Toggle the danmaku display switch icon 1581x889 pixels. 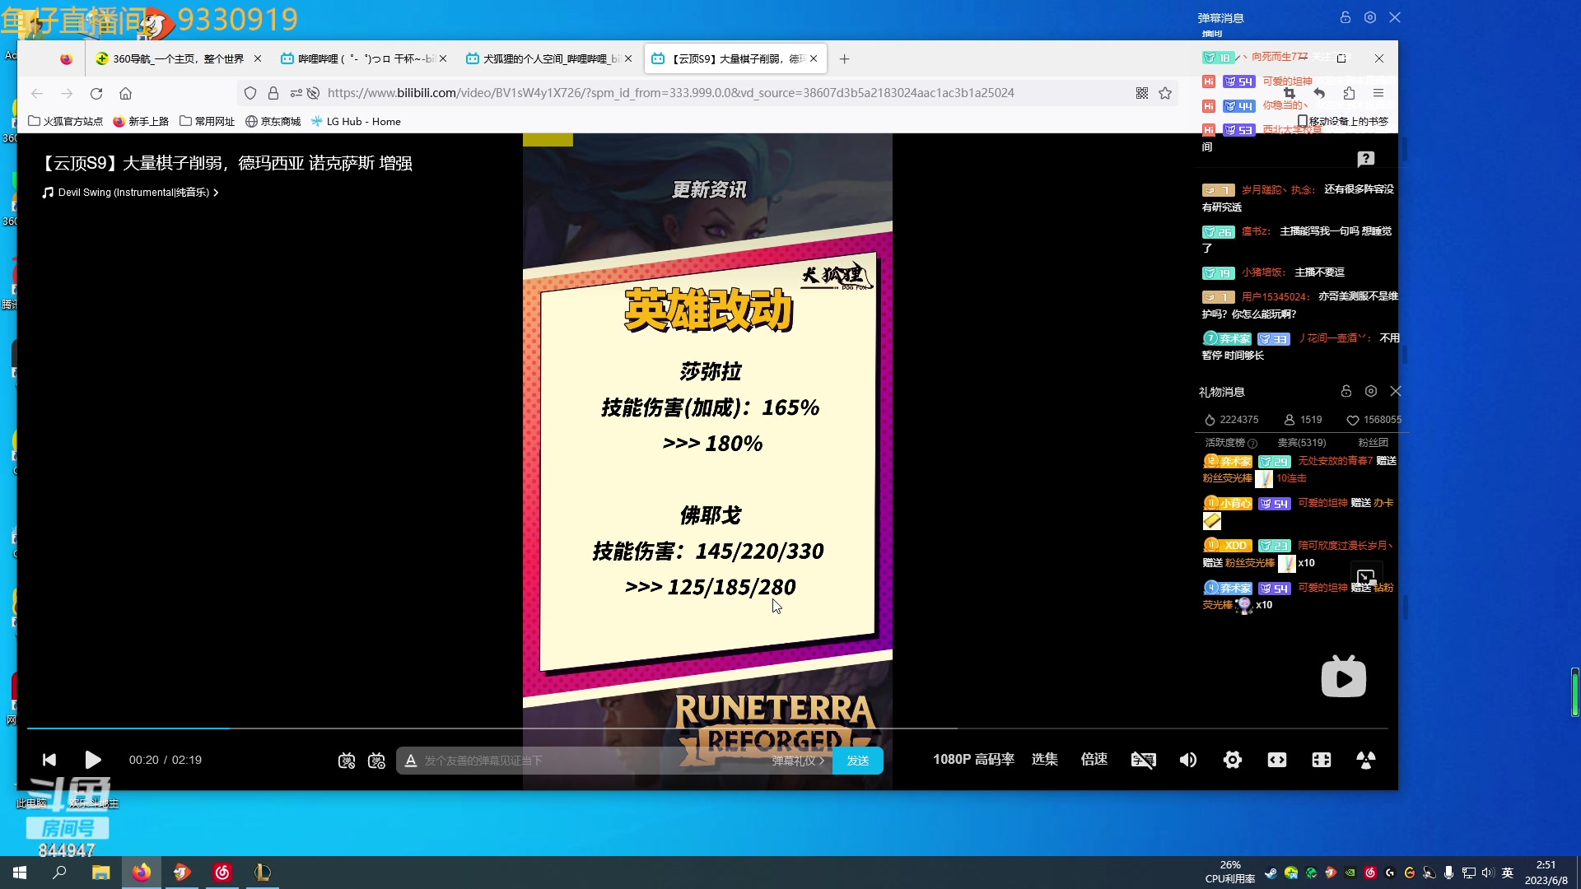tap(347, 761)
